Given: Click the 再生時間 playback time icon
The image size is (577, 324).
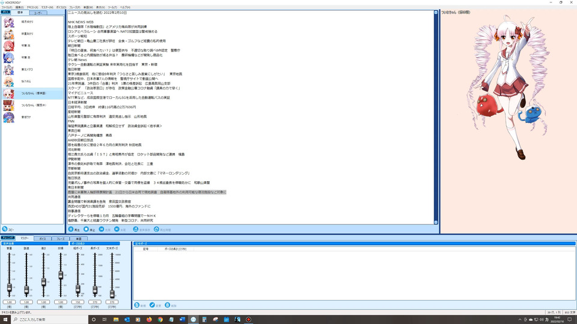Looking at the screenshot, I should (x=156, y=229).
